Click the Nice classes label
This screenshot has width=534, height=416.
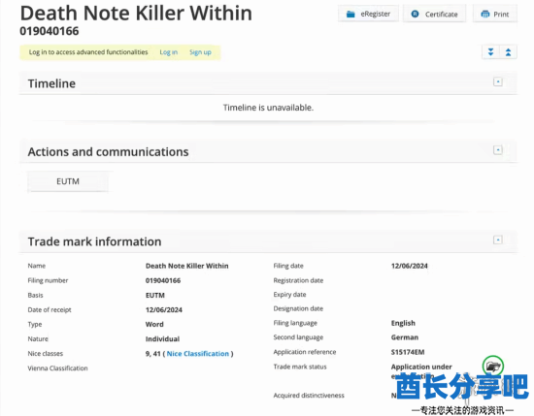46,354
